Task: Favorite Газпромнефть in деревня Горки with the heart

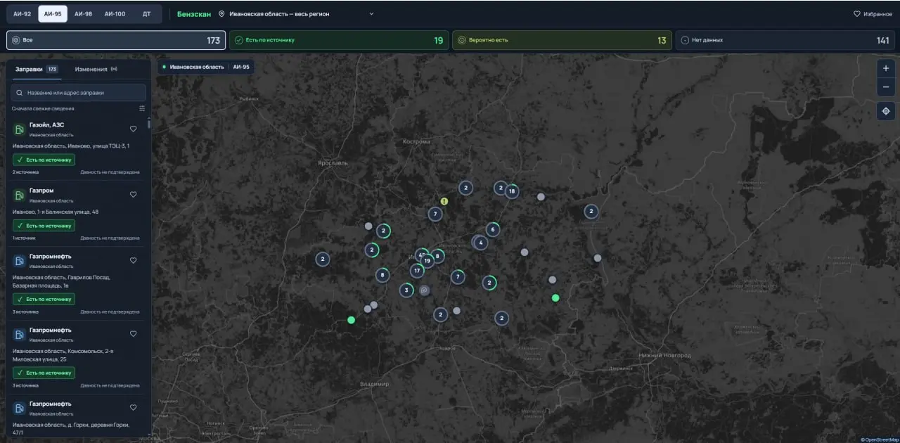Action: pos(134,407)
